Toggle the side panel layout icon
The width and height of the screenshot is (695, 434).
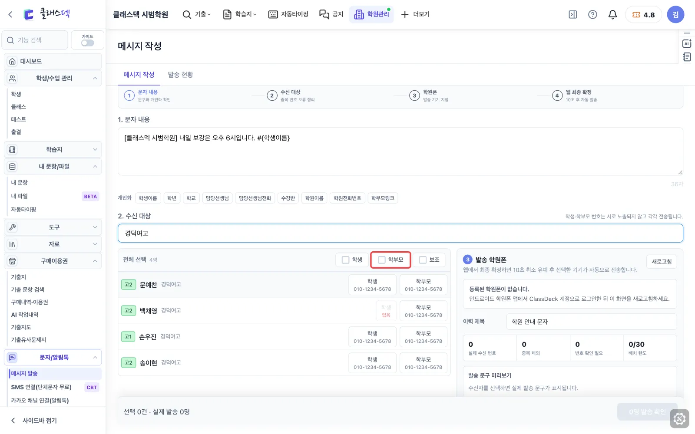pyautogui.click(x=573, y=14)
